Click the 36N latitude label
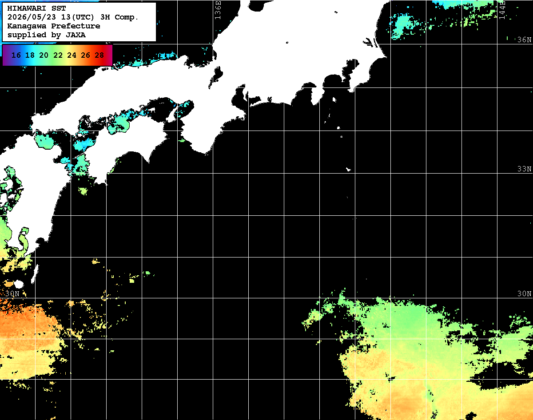 coord(524,40)
